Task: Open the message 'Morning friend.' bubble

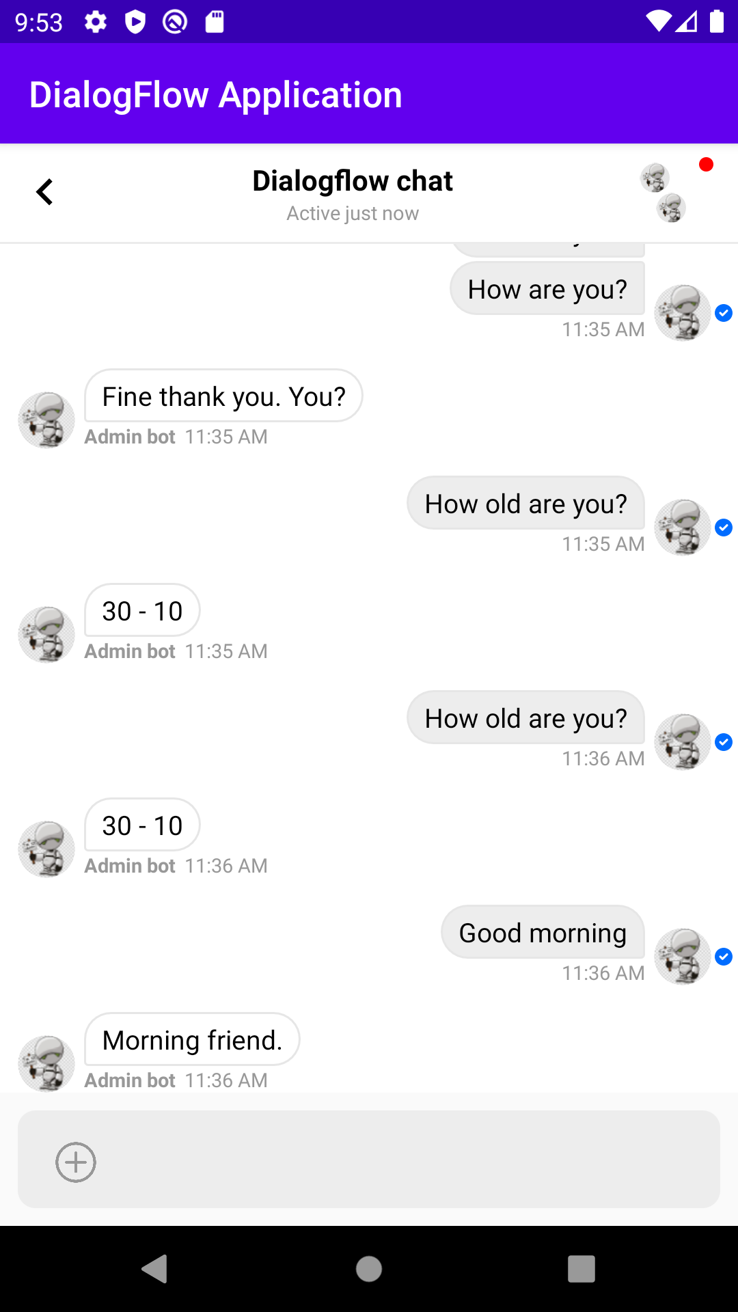Action: 191,1039
